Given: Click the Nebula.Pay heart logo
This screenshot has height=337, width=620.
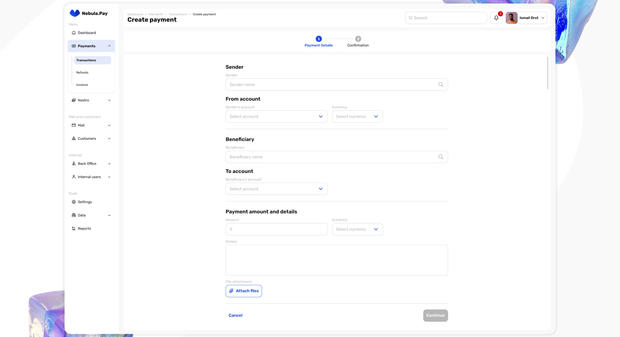Looking at the screenshot, I should [x=75, y=13].
